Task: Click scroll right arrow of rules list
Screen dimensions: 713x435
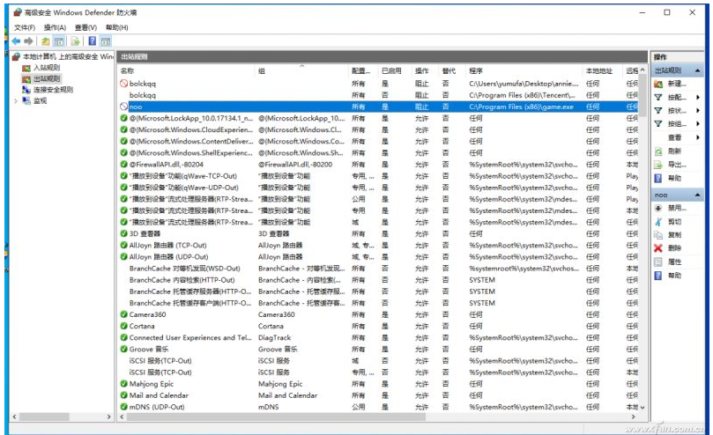Action: click(x=634, y=417)
